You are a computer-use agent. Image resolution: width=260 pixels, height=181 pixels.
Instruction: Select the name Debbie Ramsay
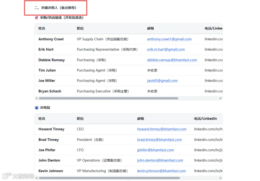[52, 60]
